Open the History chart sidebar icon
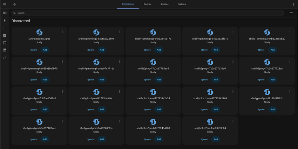 pyautogui.click(x=5, y=35)
